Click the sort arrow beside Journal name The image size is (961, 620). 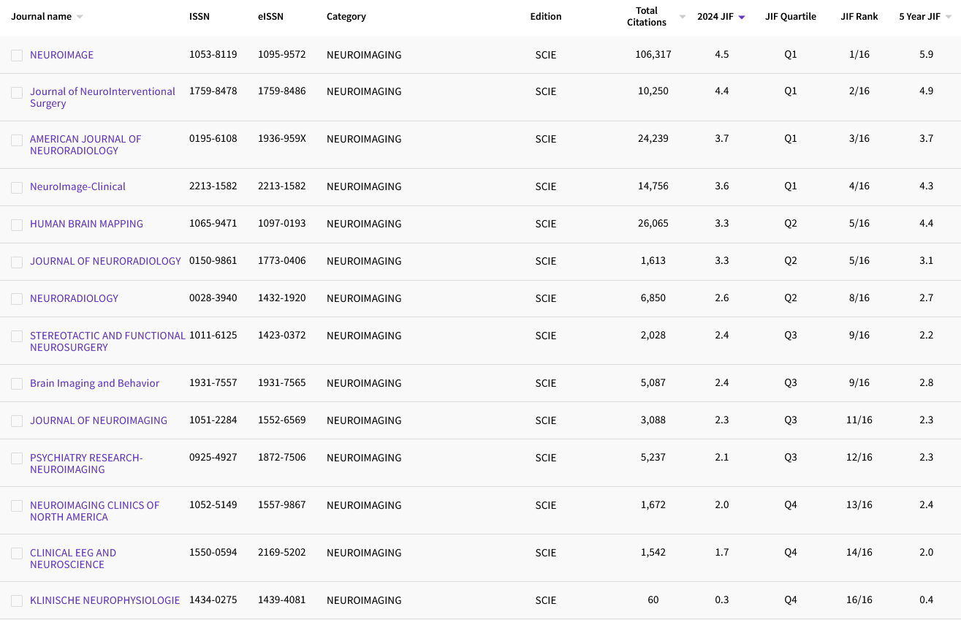[x=80, y=17]
